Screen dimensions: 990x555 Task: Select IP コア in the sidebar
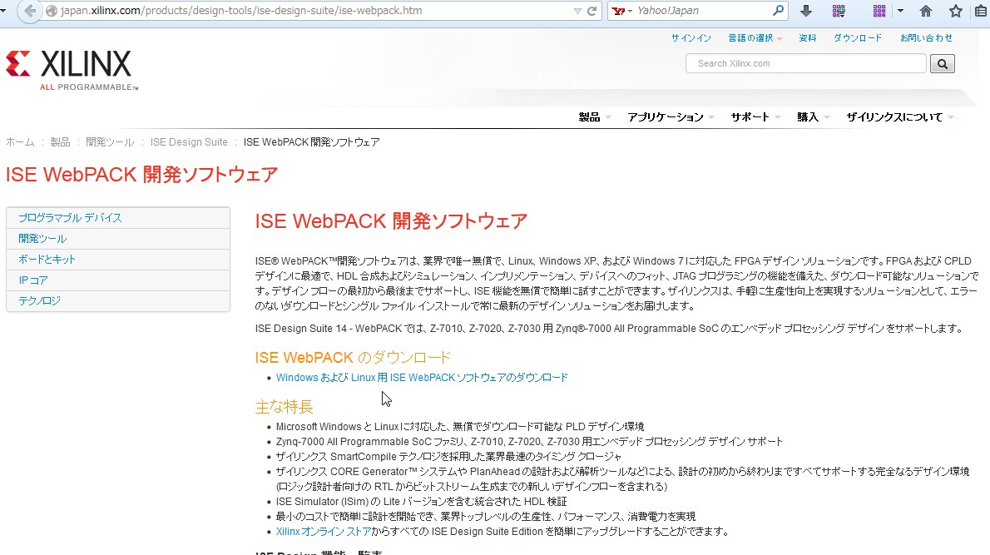(x=118, y=280)
